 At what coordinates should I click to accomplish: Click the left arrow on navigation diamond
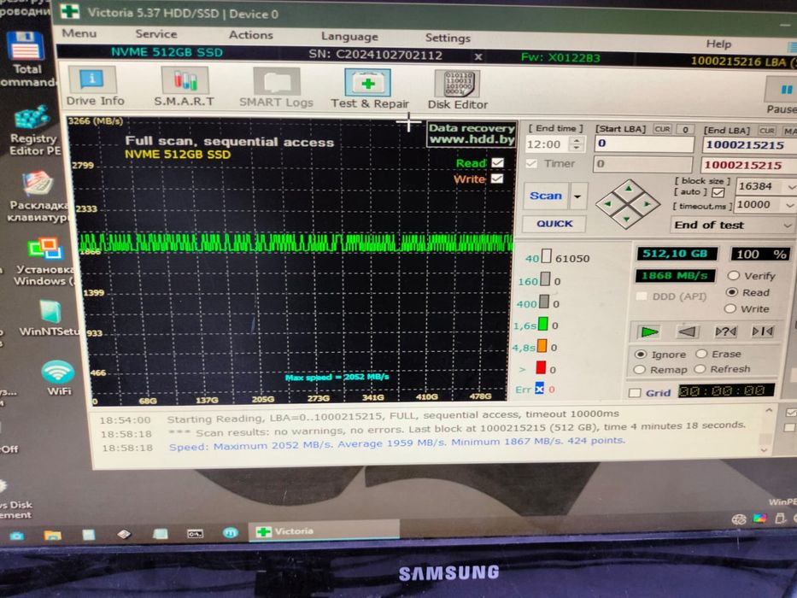pos(607,203)
